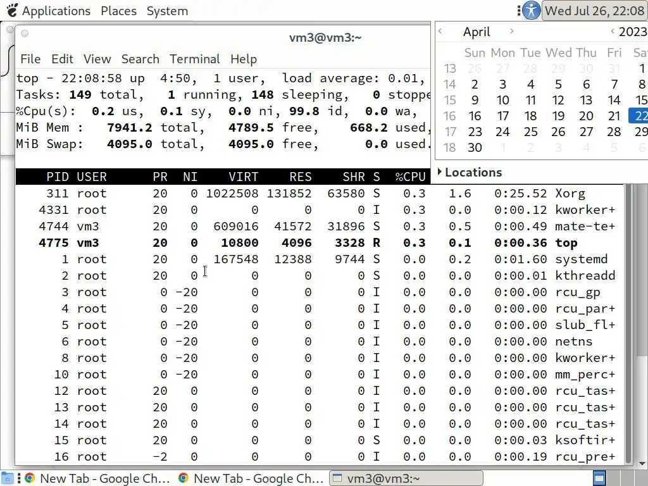Click the VIRT column header
Screen dimensions: 648x486
coord(244,177)
